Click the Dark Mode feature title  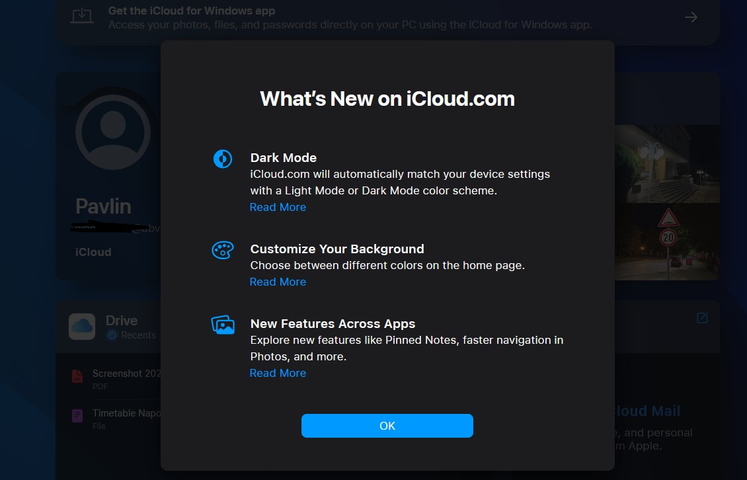(284, 158)
